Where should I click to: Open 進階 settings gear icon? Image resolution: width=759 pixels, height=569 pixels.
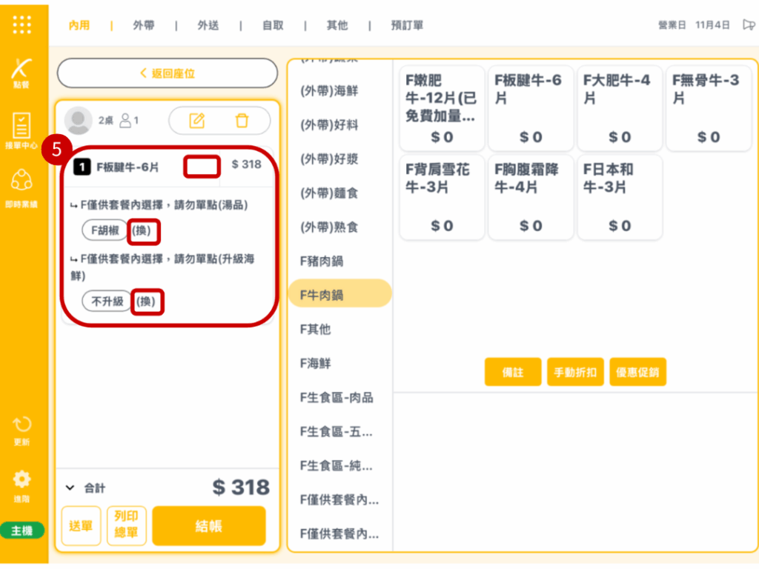point(22,485)
